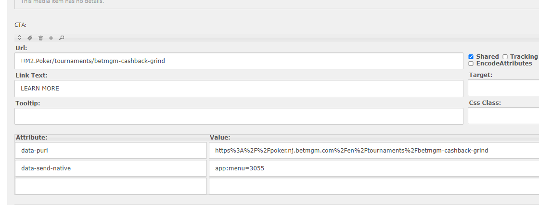Click the 'This media item has no details' text

pyautogui.click(x=62, y=2)
